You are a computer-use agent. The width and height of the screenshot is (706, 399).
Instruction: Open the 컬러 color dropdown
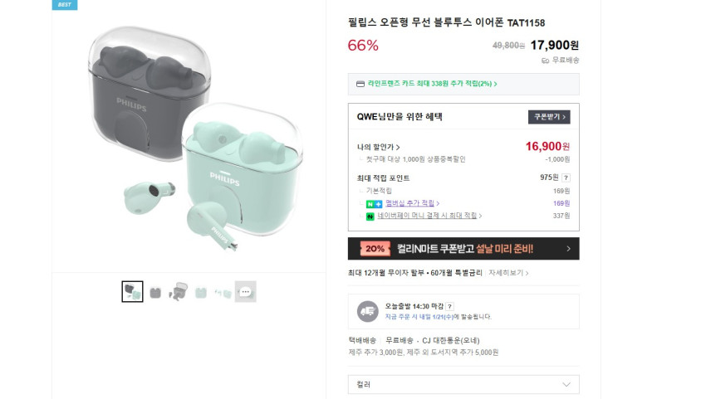[x=463, y=384]
